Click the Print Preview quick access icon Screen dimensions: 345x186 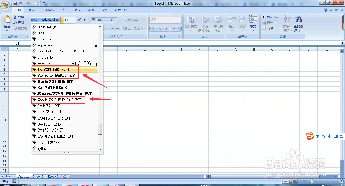(x=37, y=3)
